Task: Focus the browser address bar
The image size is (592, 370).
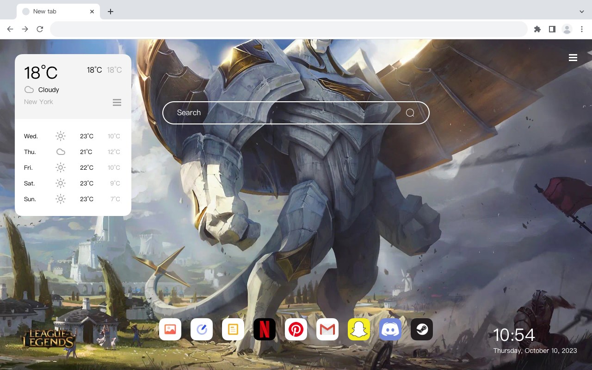Action: coord(289,29)
